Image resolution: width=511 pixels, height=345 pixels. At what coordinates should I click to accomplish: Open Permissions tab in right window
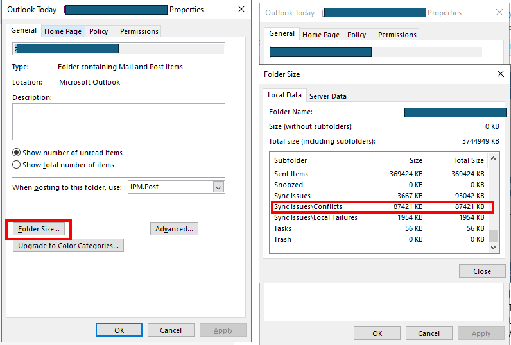397,35
